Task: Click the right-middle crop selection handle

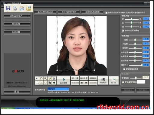Action: 94,43
